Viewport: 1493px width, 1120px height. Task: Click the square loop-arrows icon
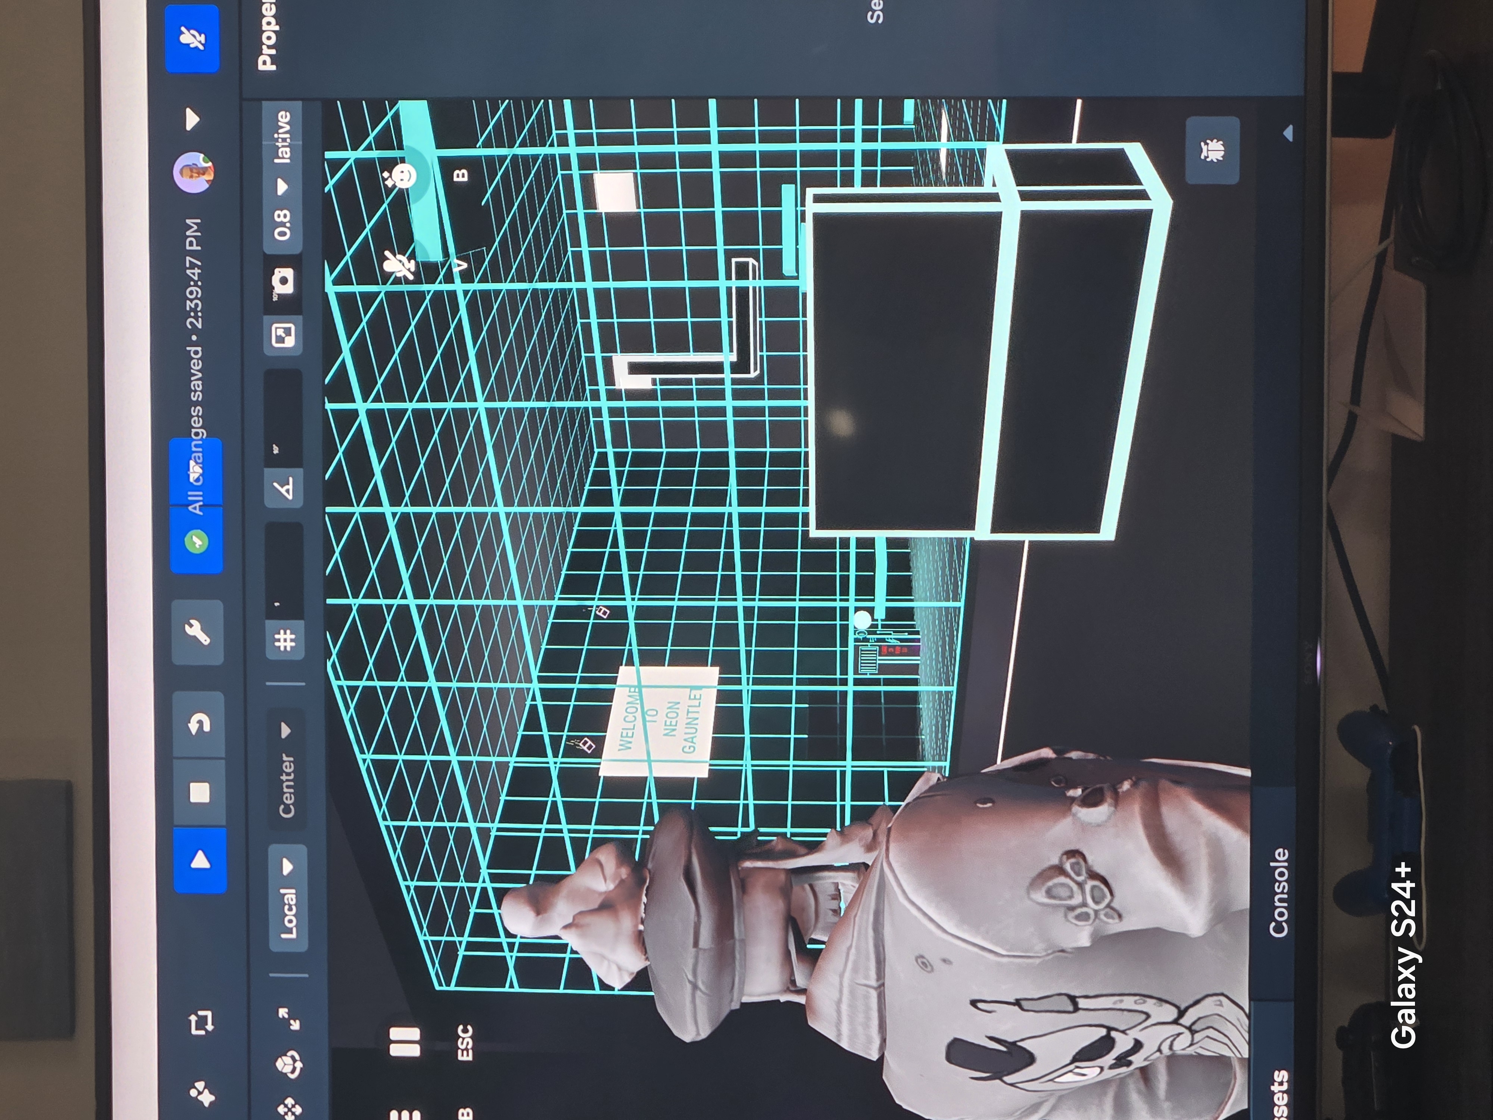[201, 1022]
